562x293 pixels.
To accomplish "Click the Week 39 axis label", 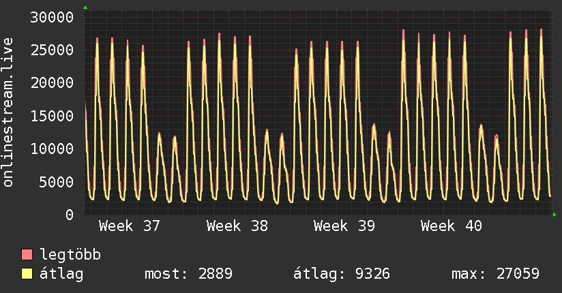I will [344, 226].
